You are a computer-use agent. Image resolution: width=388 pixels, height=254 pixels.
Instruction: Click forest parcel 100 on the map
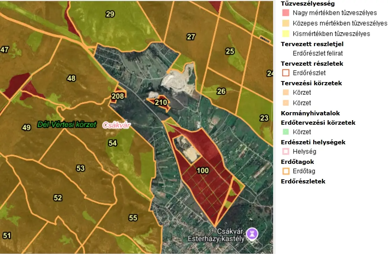pos(203,170)
